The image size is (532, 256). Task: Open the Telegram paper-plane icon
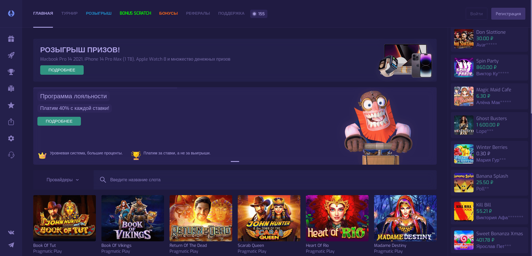(x=11, y=245)
